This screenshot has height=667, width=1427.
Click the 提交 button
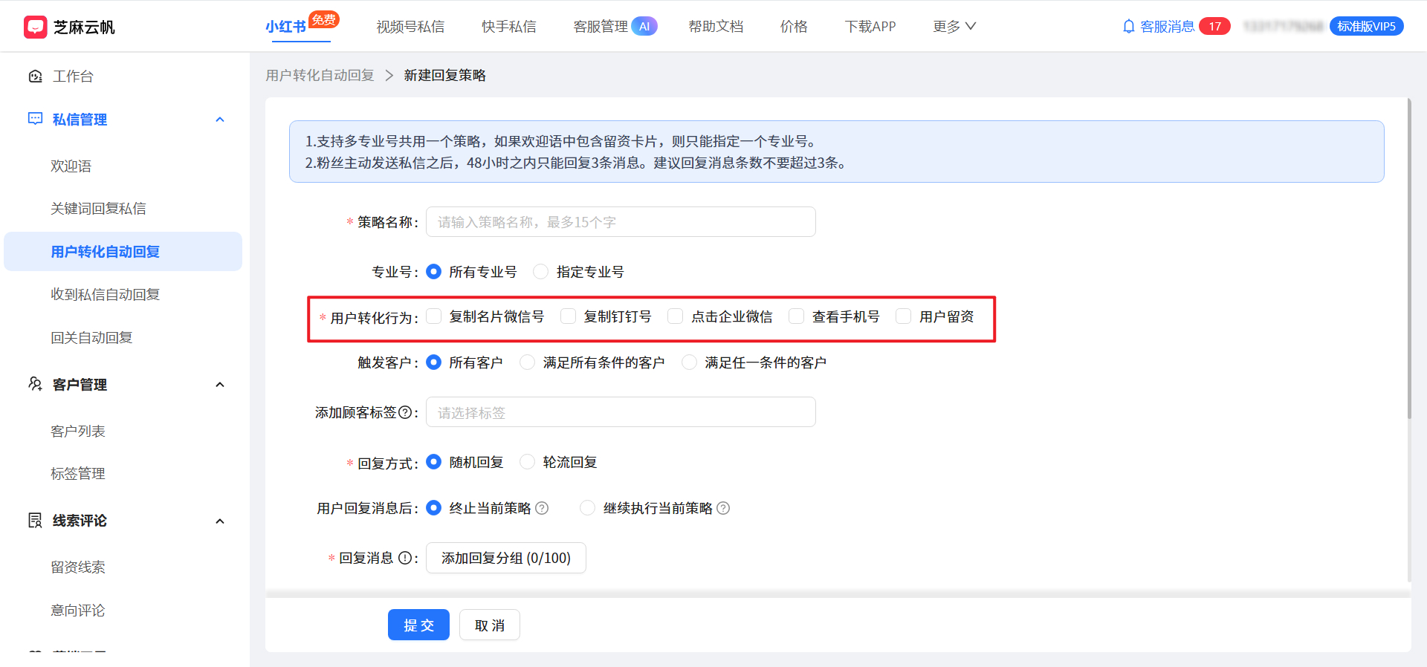(418, 625)
